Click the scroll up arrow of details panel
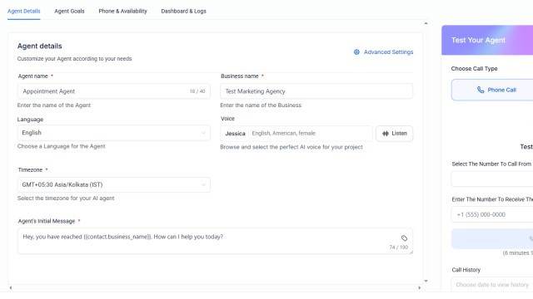Image resolution: width=533 pixels, height=299 pixels. (426, 23)
